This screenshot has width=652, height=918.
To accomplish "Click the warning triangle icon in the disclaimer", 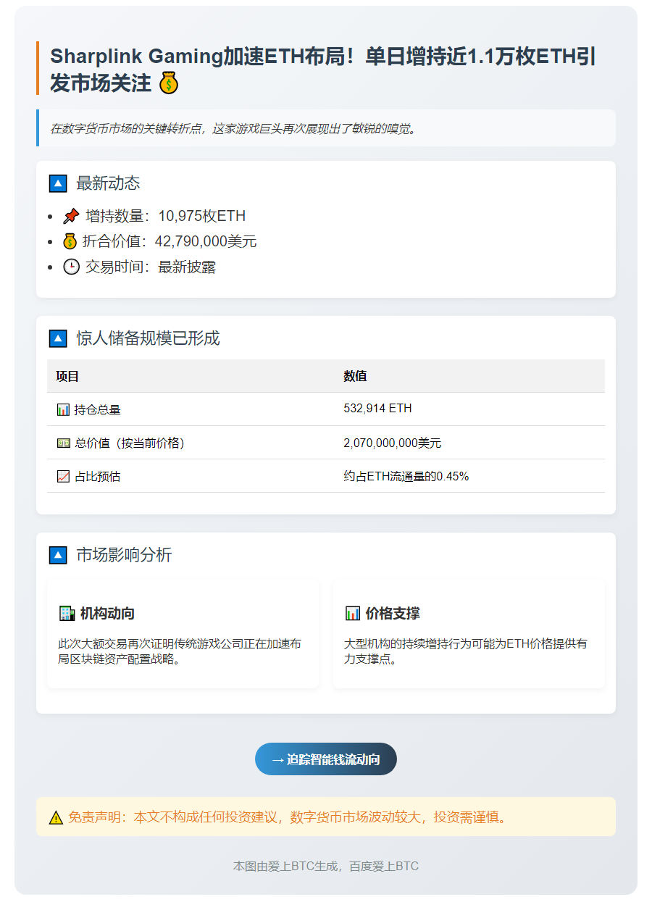I will coord(56,817).
